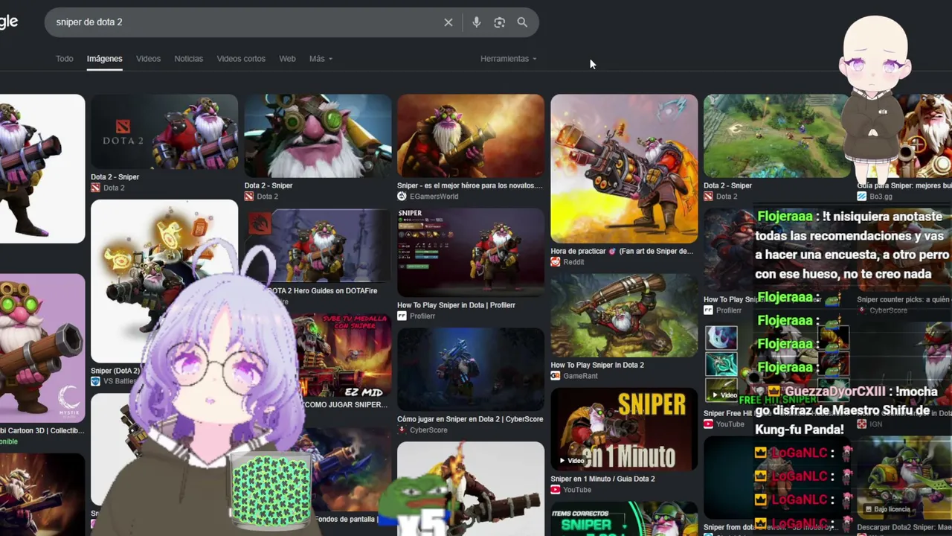Click YouTube favicon under Sniper Free Hit
The width and height of the screenshot is (952, 536).
[709, 424]
